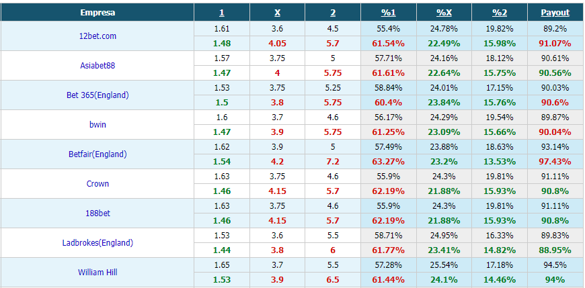Sort by the %X column header
The image size is (585, 288).
pos(444,13)
